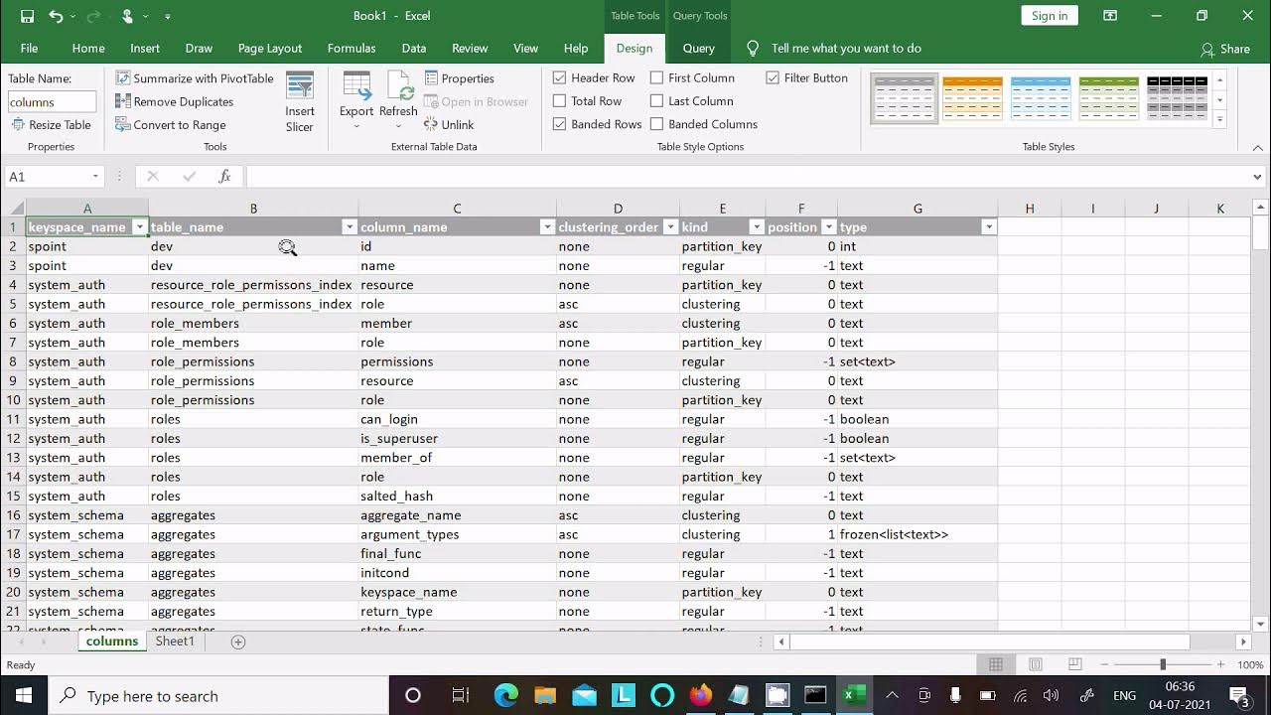Expand the formula bar
This screenshot has height=715, width=1271.
1258,177
